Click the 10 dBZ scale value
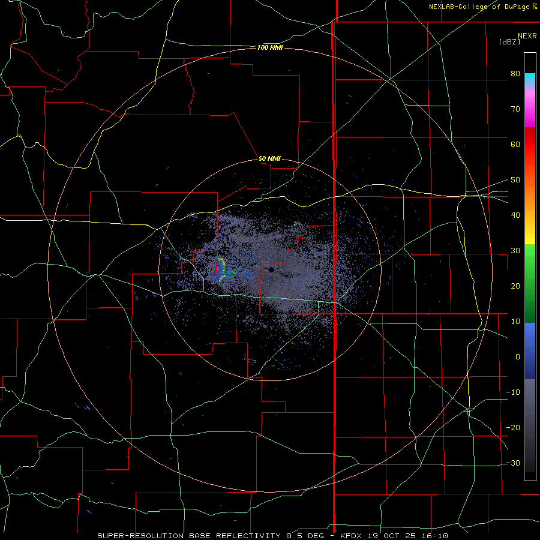Image resolution: width=540 pixels, height=540 pixels. [515, 322]
